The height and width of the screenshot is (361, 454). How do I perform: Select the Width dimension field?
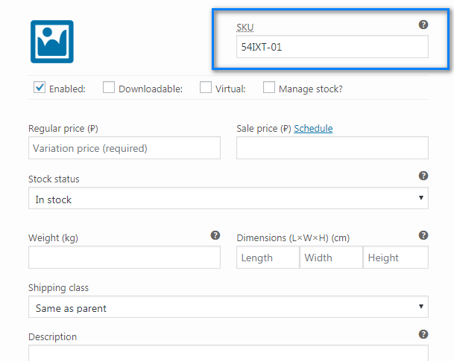click(331, 258)
